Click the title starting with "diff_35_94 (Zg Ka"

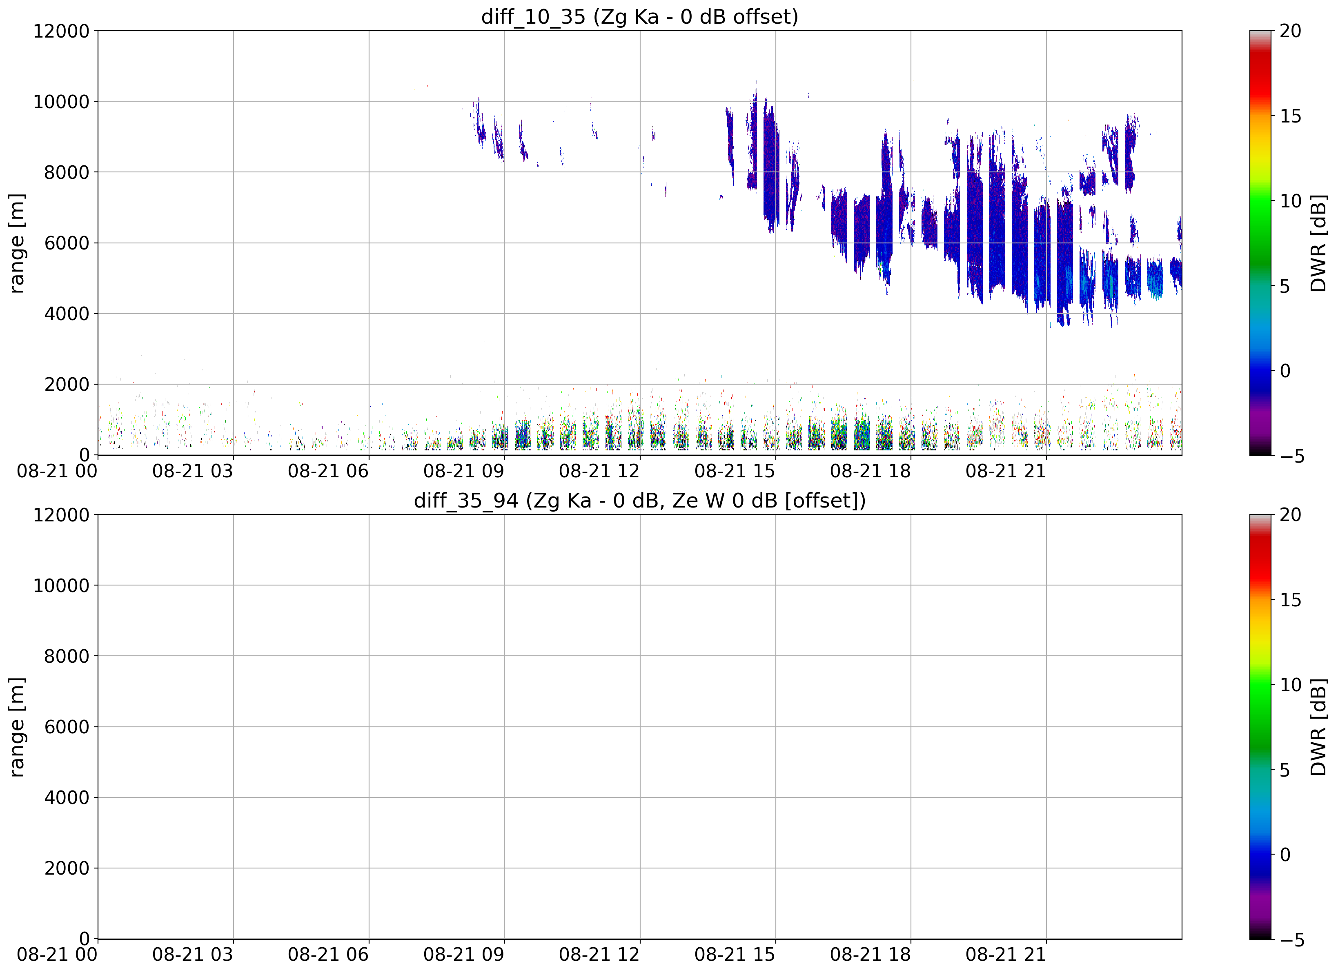pos(639,500)
